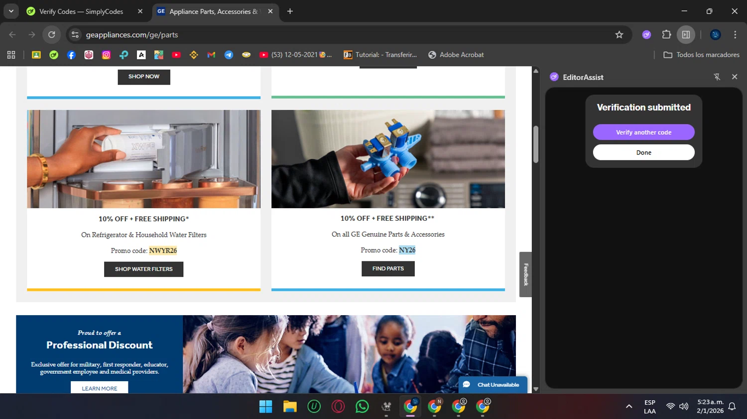
Task: Open the Wi-Fi network tray icon
Action: (670, 407)
